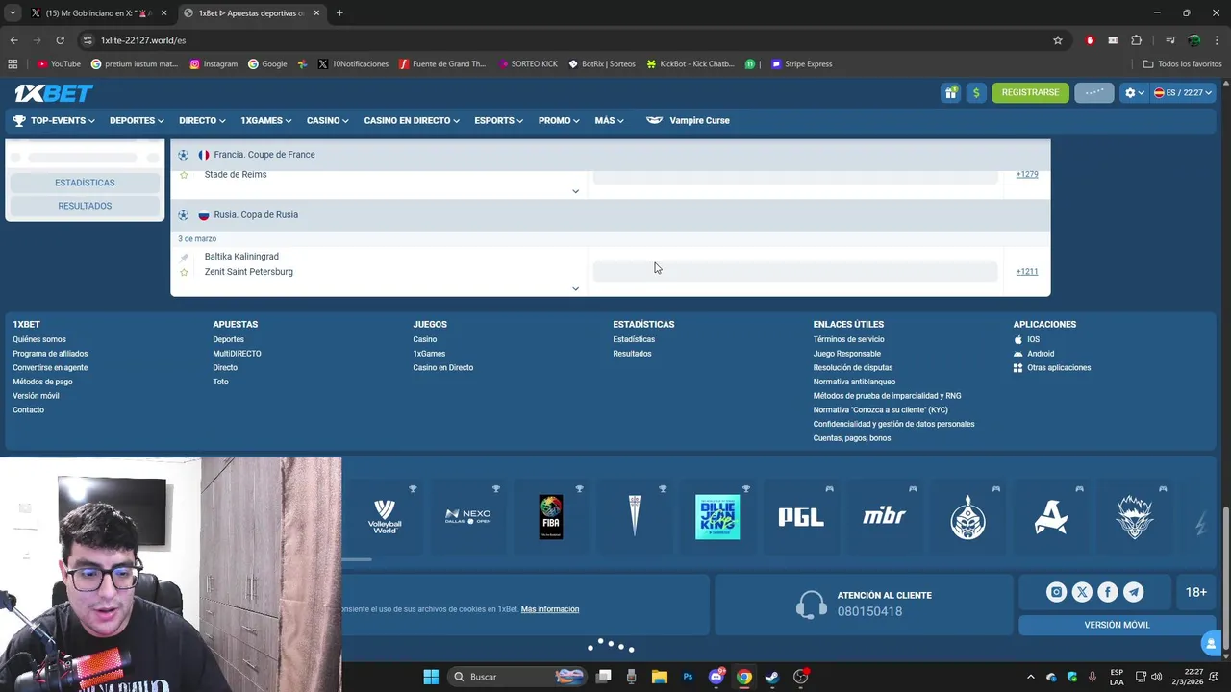Viewport: 1231px width, 692px height.
Task: Click the Instagram social icon in footer
Action: [x=1056, y=592]
